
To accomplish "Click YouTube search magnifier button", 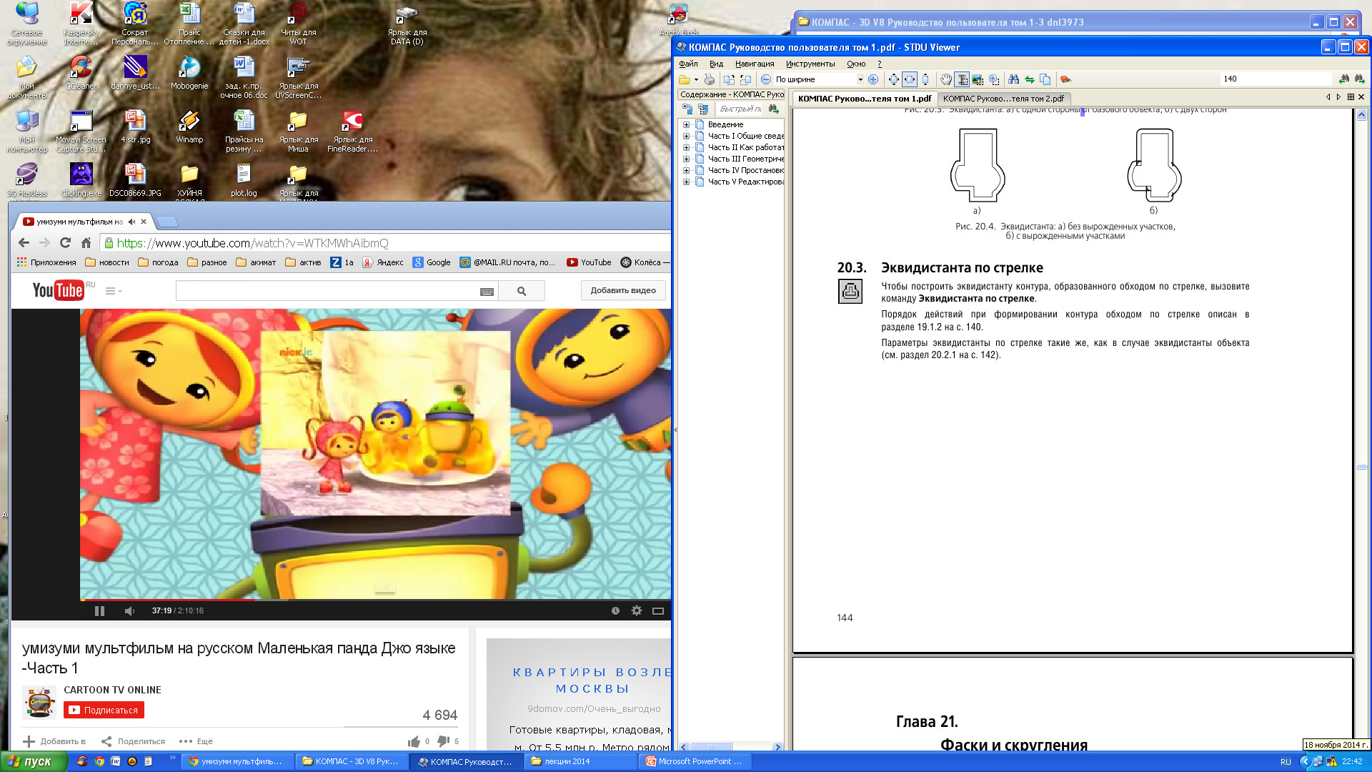I will point(522,291).
